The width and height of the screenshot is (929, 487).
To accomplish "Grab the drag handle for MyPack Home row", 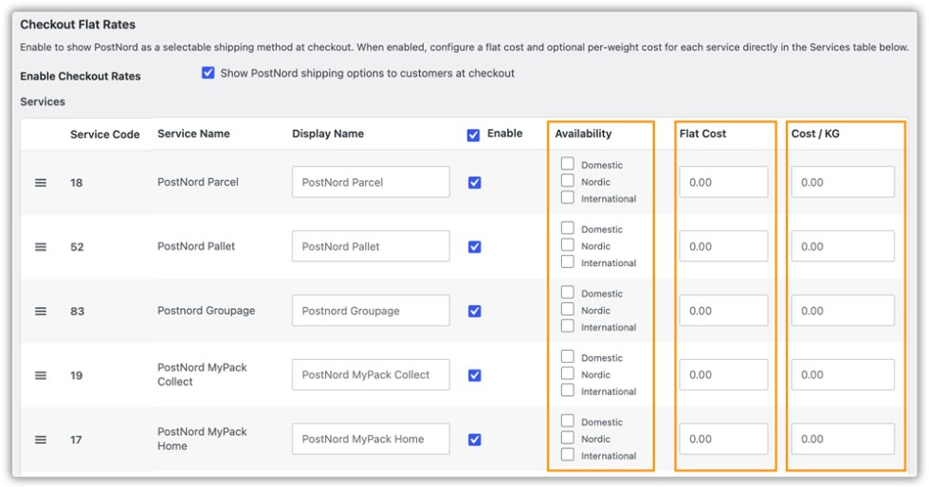I will tap(40, 440).
